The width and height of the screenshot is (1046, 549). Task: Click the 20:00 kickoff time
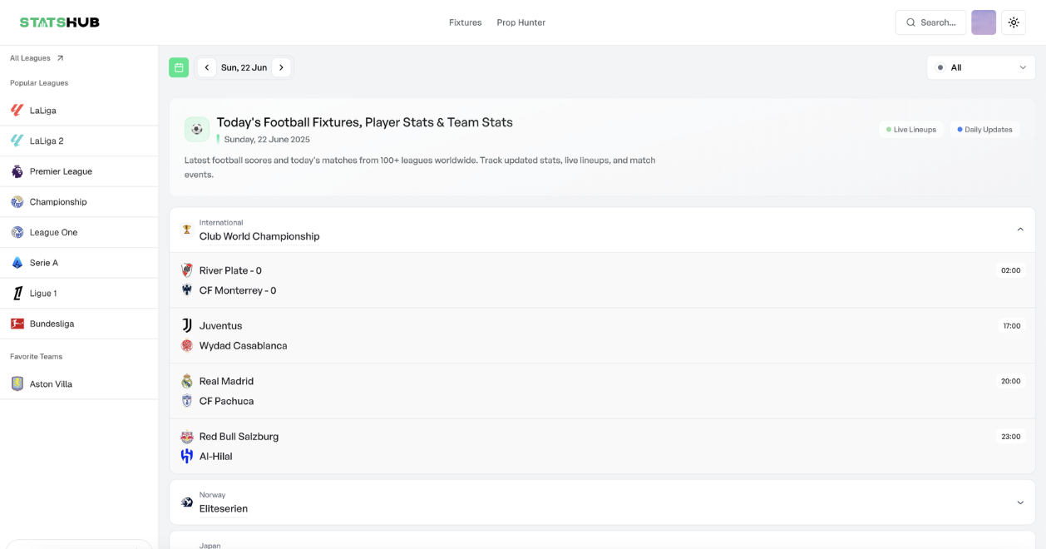[x=1011, y=381]
